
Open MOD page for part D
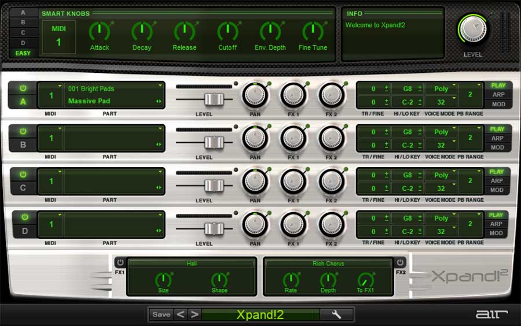[496, 233]
